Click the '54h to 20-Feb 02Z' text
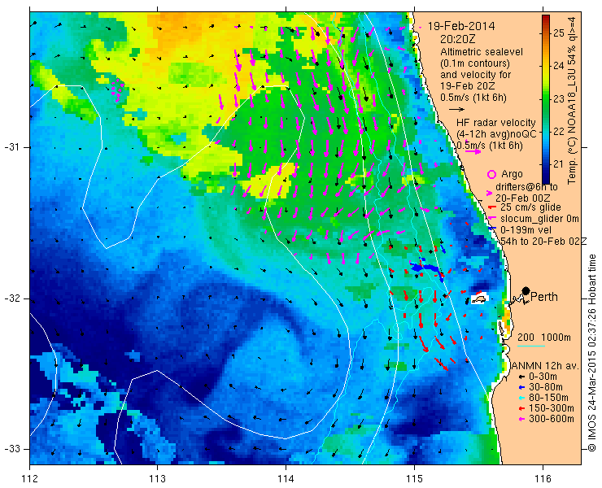Image resolution: width=602 pixels, height=488 pixels. click(x=543, y=241)
